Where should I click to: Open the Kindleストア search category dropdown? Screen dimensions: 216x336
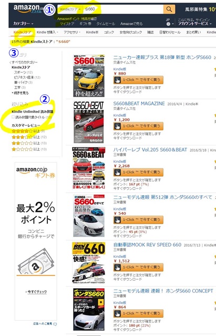(x=70, y=9)
